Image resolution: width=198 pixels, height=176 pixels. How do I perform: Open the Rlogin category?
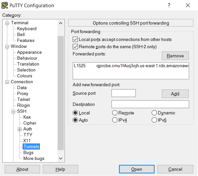[23, 106]
